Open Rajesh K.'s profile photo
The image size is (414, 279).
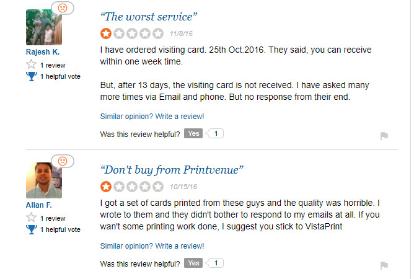tap(43, 27)
